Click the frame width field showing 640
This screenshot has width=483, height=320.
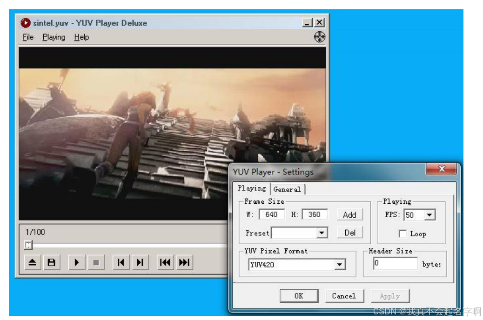click(272, 214)
